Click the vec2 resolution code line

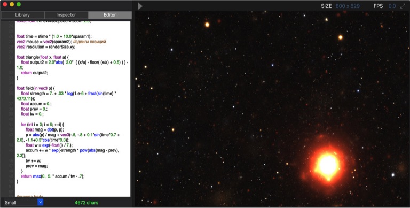click(46, 47)
